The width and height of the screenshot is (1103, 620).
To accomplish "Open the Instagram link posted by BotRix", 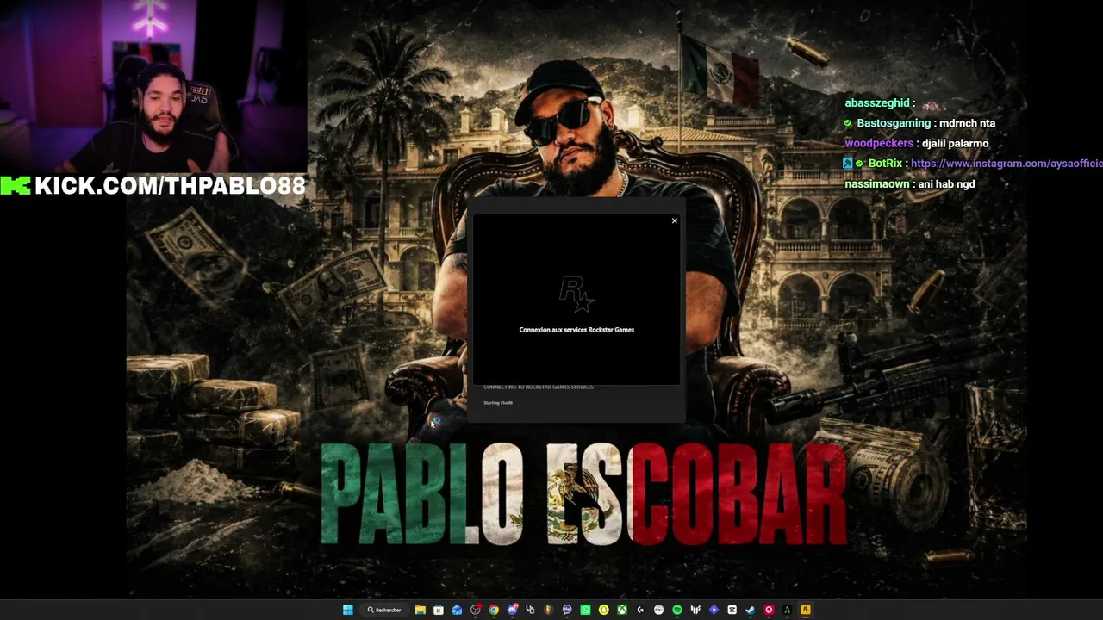I will coord(1006,164).
